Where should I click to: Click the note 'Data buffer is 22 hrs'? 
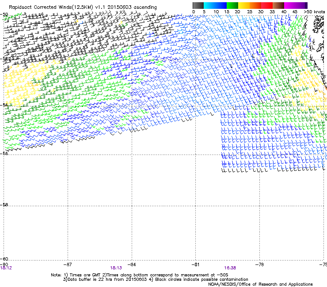point(90,279)
